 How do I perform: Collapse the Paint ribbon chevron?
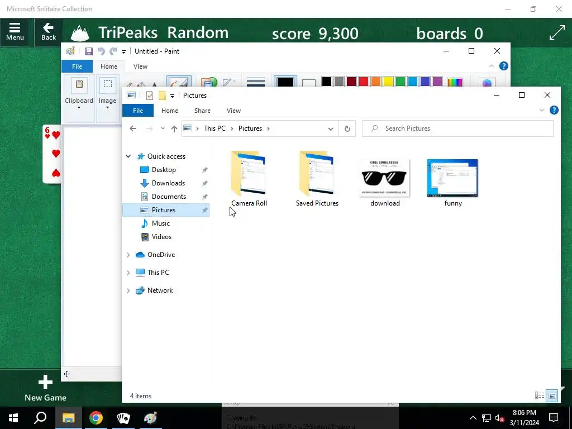(x=492, y=66)
